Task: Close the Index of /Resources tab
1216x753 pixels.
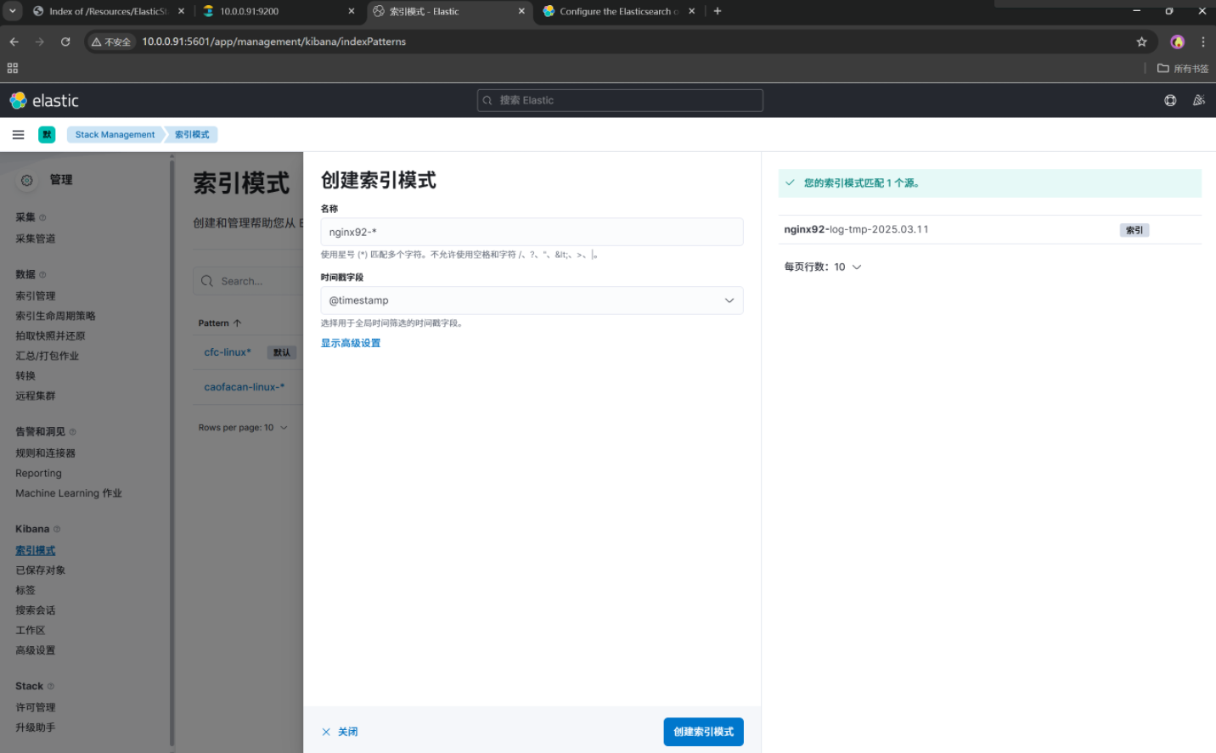Action: (181, 11)
